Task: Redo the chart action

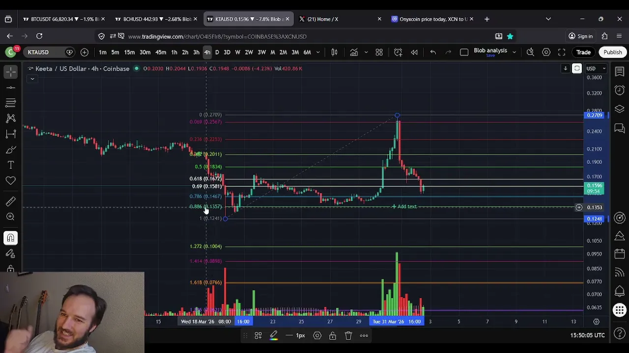Action: click(448, 52)
